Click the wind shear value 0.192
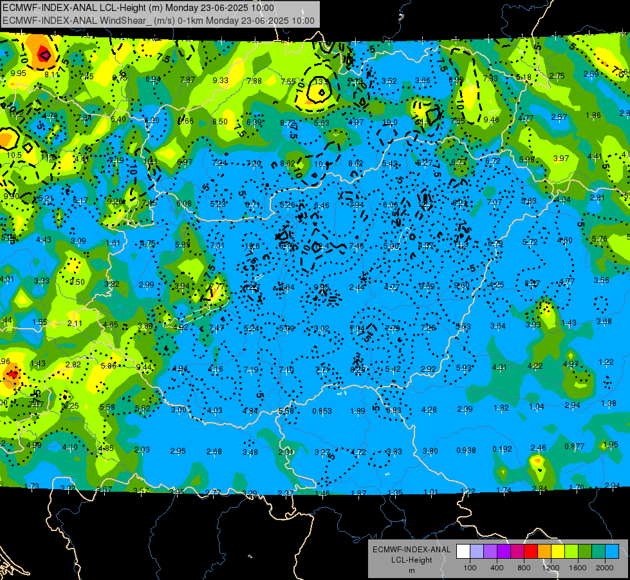Viewport: 630px width, 580px height. pos(502,449)
